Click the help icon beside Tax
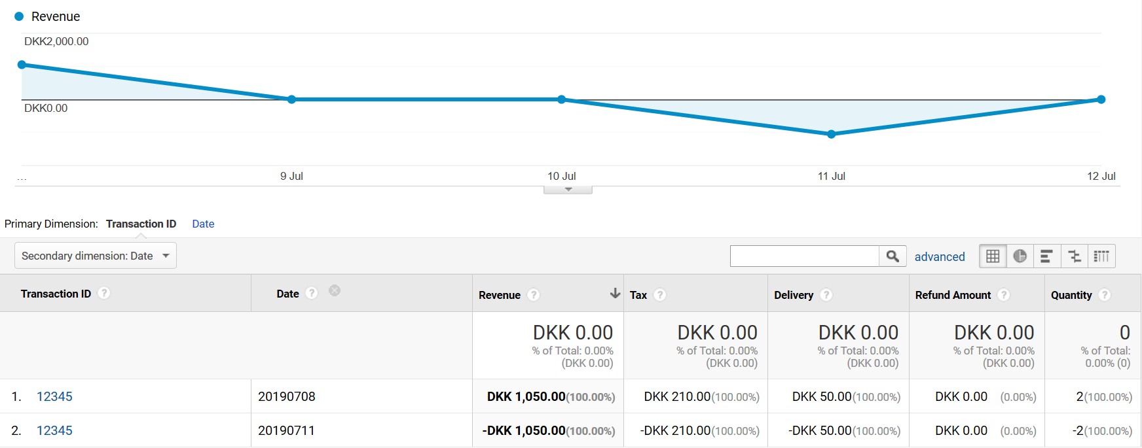Screen dimensions: 1142x448 click(x=660, y=295)
